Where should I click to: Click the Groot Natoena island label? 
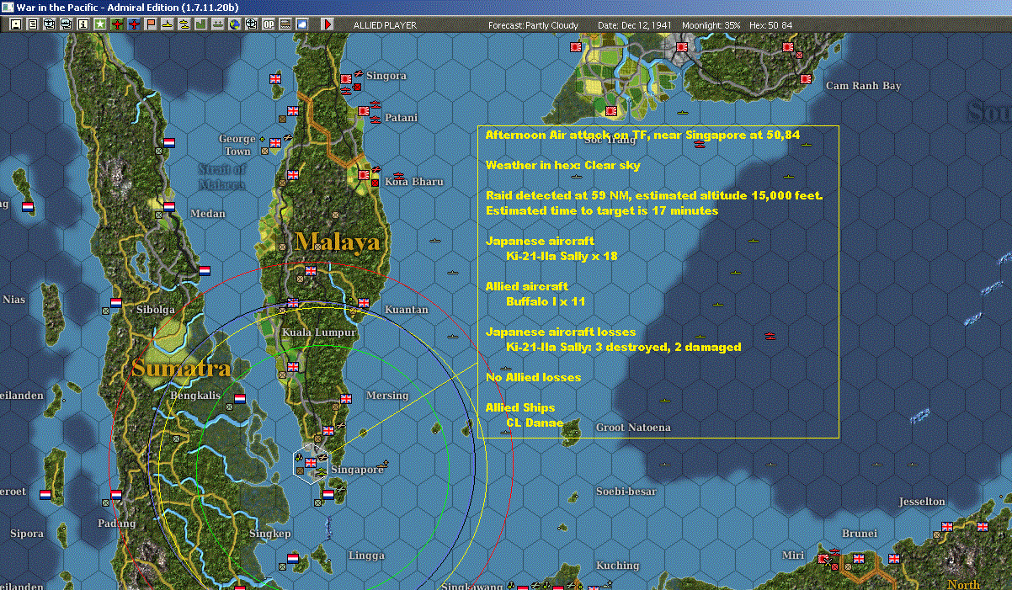(x=633, y=428)
